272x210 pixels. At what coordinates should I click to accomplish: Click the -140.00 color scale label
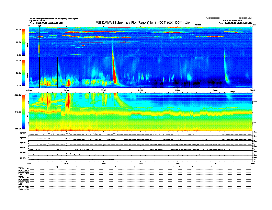pyautogui.click(x=18, y=112)
